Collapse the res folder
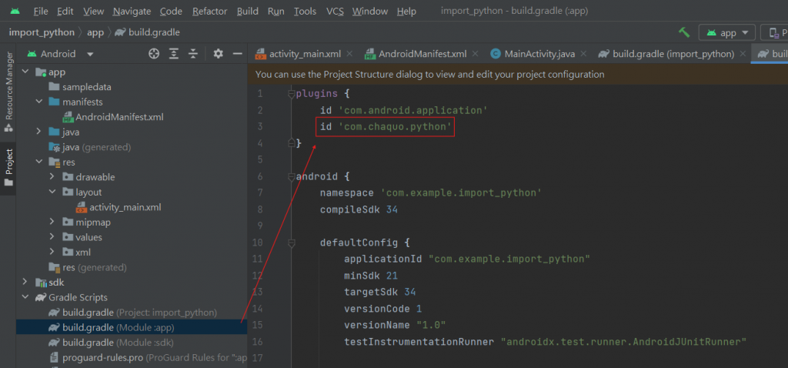788x368 pixels. tap(39, 162)
